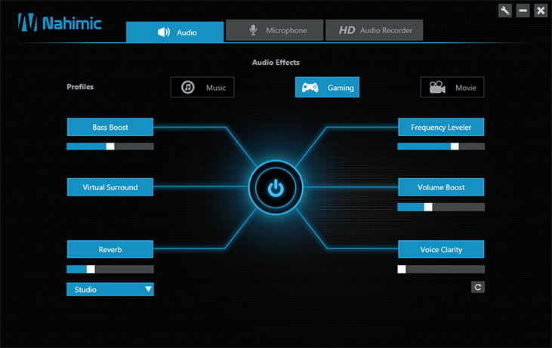Screen dimensions: 552x348
Task: Toggle the Voice Clarity effect
Action: (441, 249)
